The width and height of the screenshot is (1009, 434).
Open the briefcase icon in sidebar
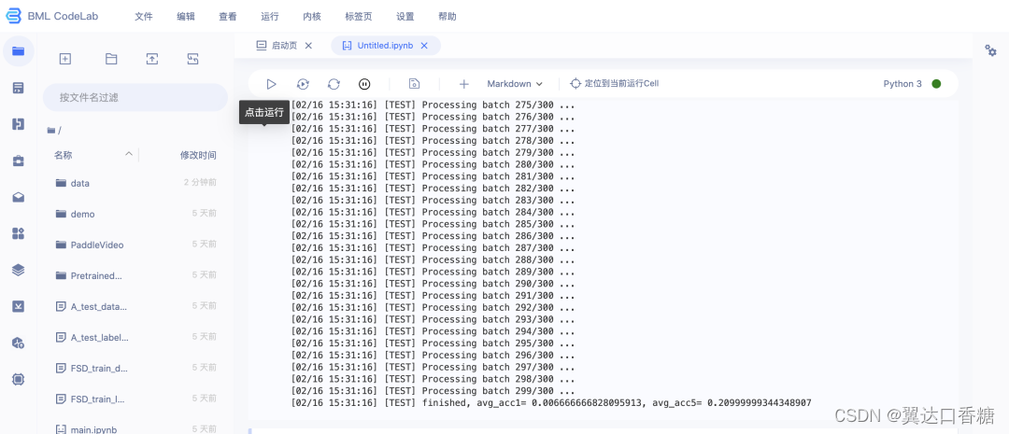[x=18, y=161]
